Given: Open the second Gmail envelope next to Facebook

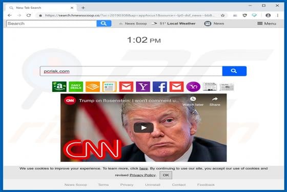Looking at the screenshot, I should pyautogui.click(x=177, y=87).
